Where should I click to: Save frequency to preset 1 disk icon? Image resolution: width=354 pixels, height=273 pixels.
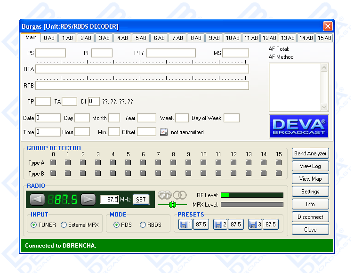pos(183,225)
